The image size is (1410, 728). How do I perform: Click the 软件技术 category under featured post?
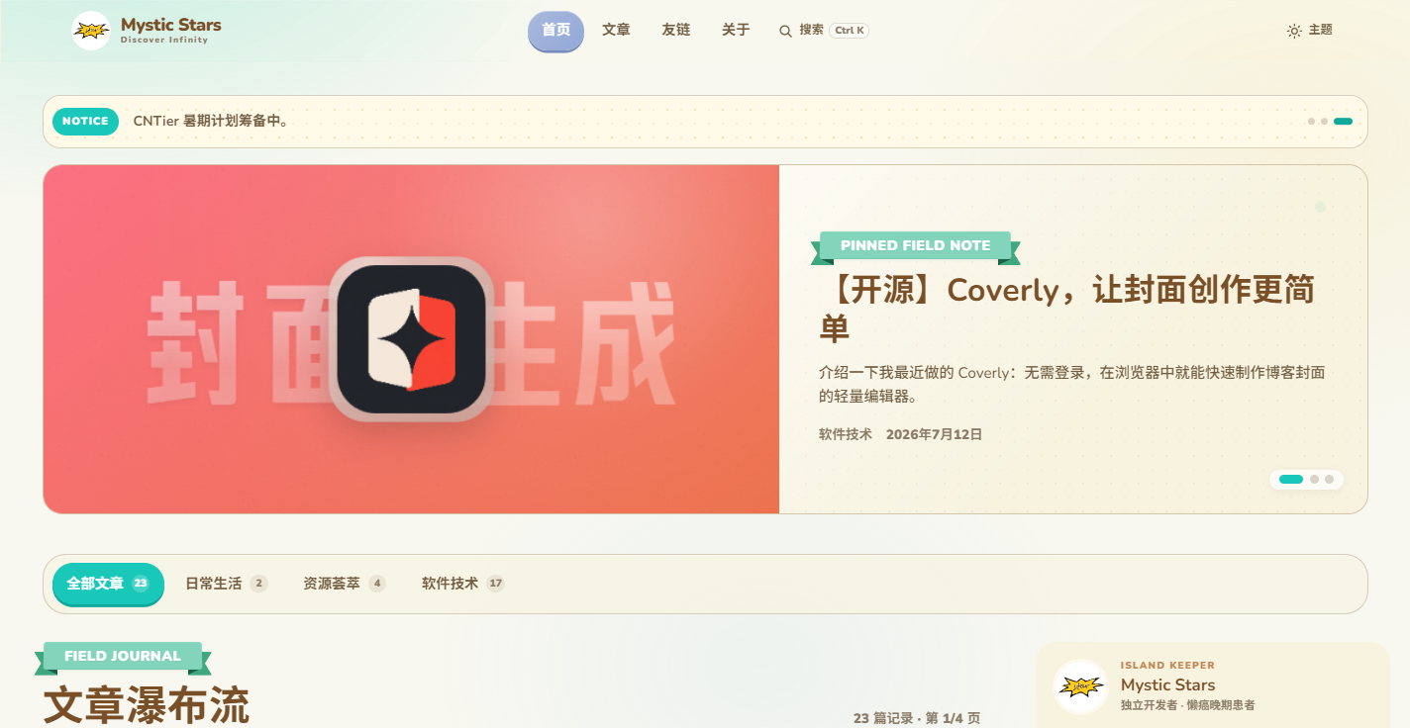845,434
